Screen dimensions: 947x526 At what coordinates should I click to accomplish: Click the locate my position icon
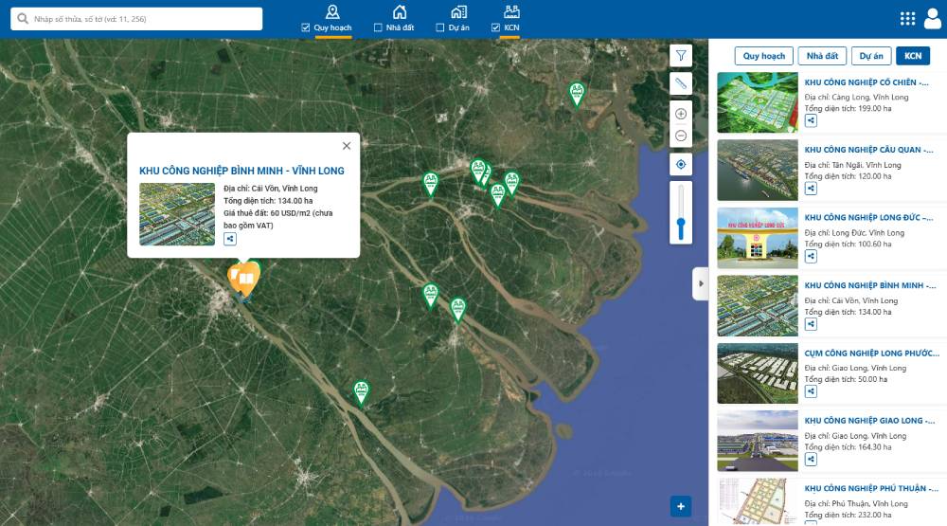[681, 165]
